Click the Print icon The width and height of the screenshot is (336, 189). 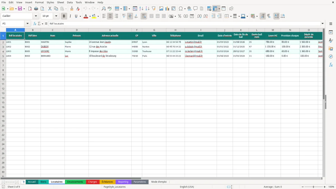(36, 9)
